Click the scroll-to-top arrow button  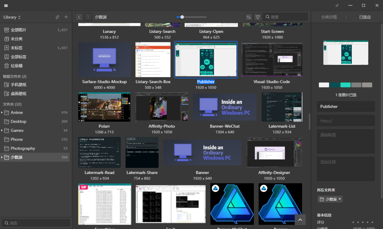click(x=300, y=220)
